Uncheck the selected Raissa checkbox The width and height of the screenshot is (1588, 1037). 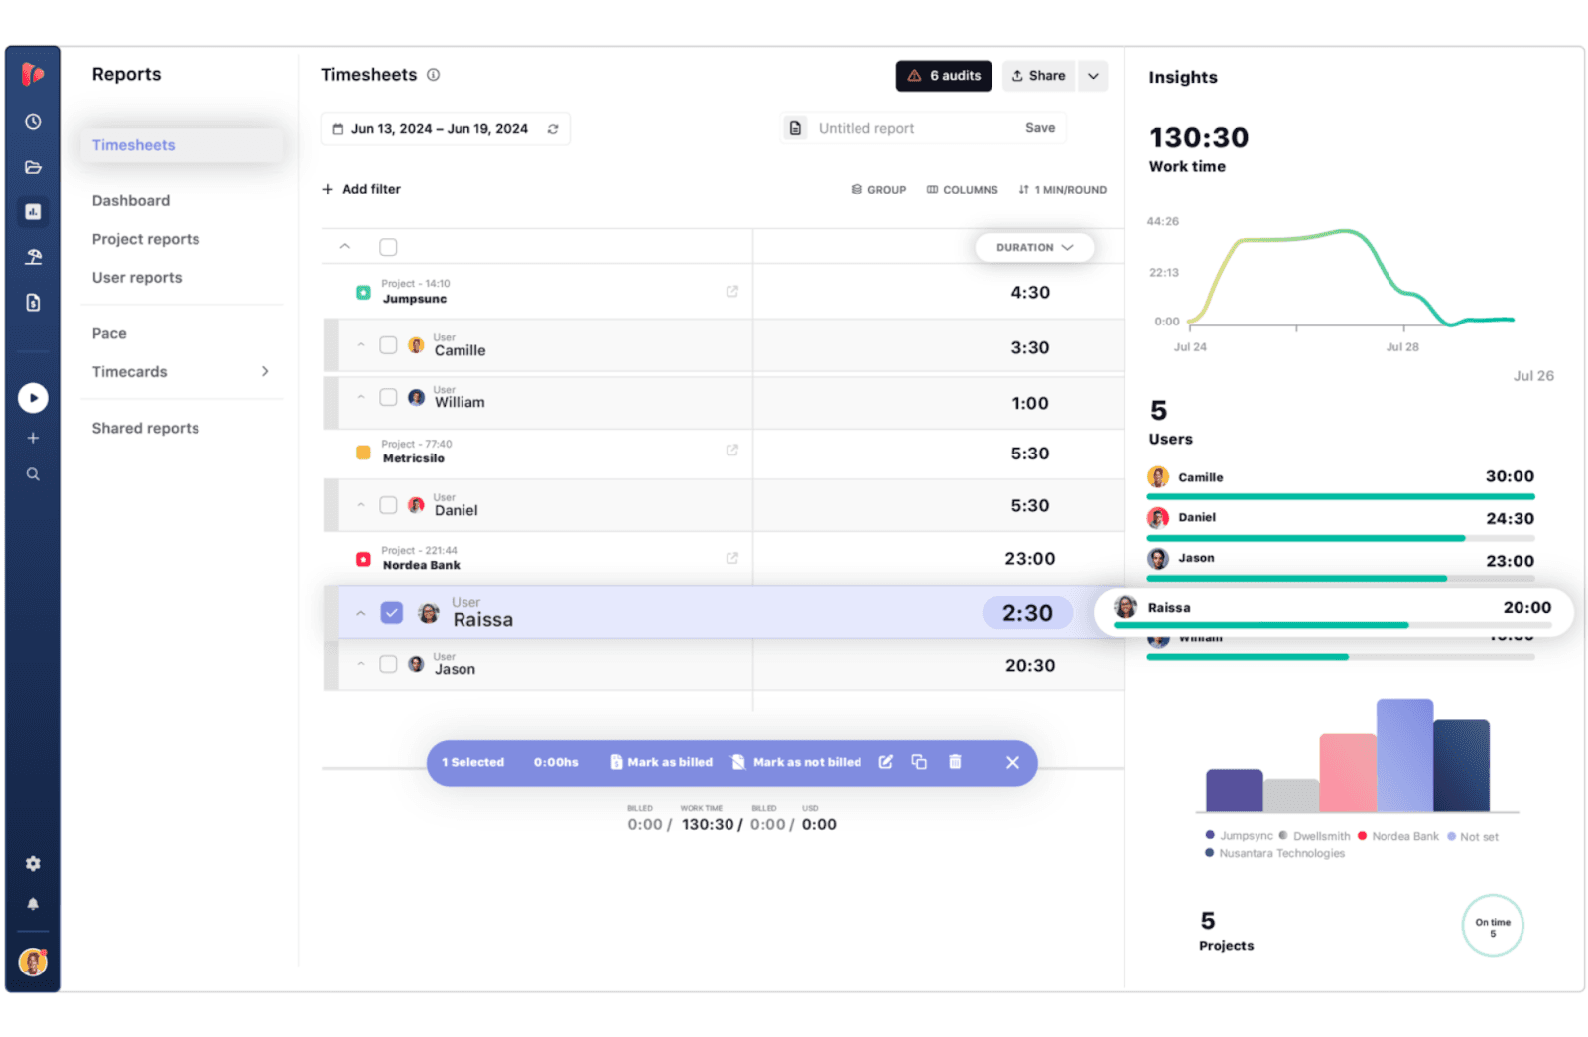tap(392, 612)
